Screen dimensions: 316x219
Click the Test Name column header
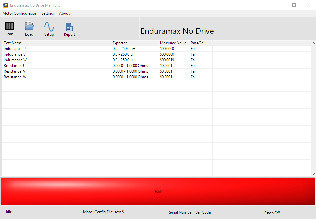(x=13, y=43)
